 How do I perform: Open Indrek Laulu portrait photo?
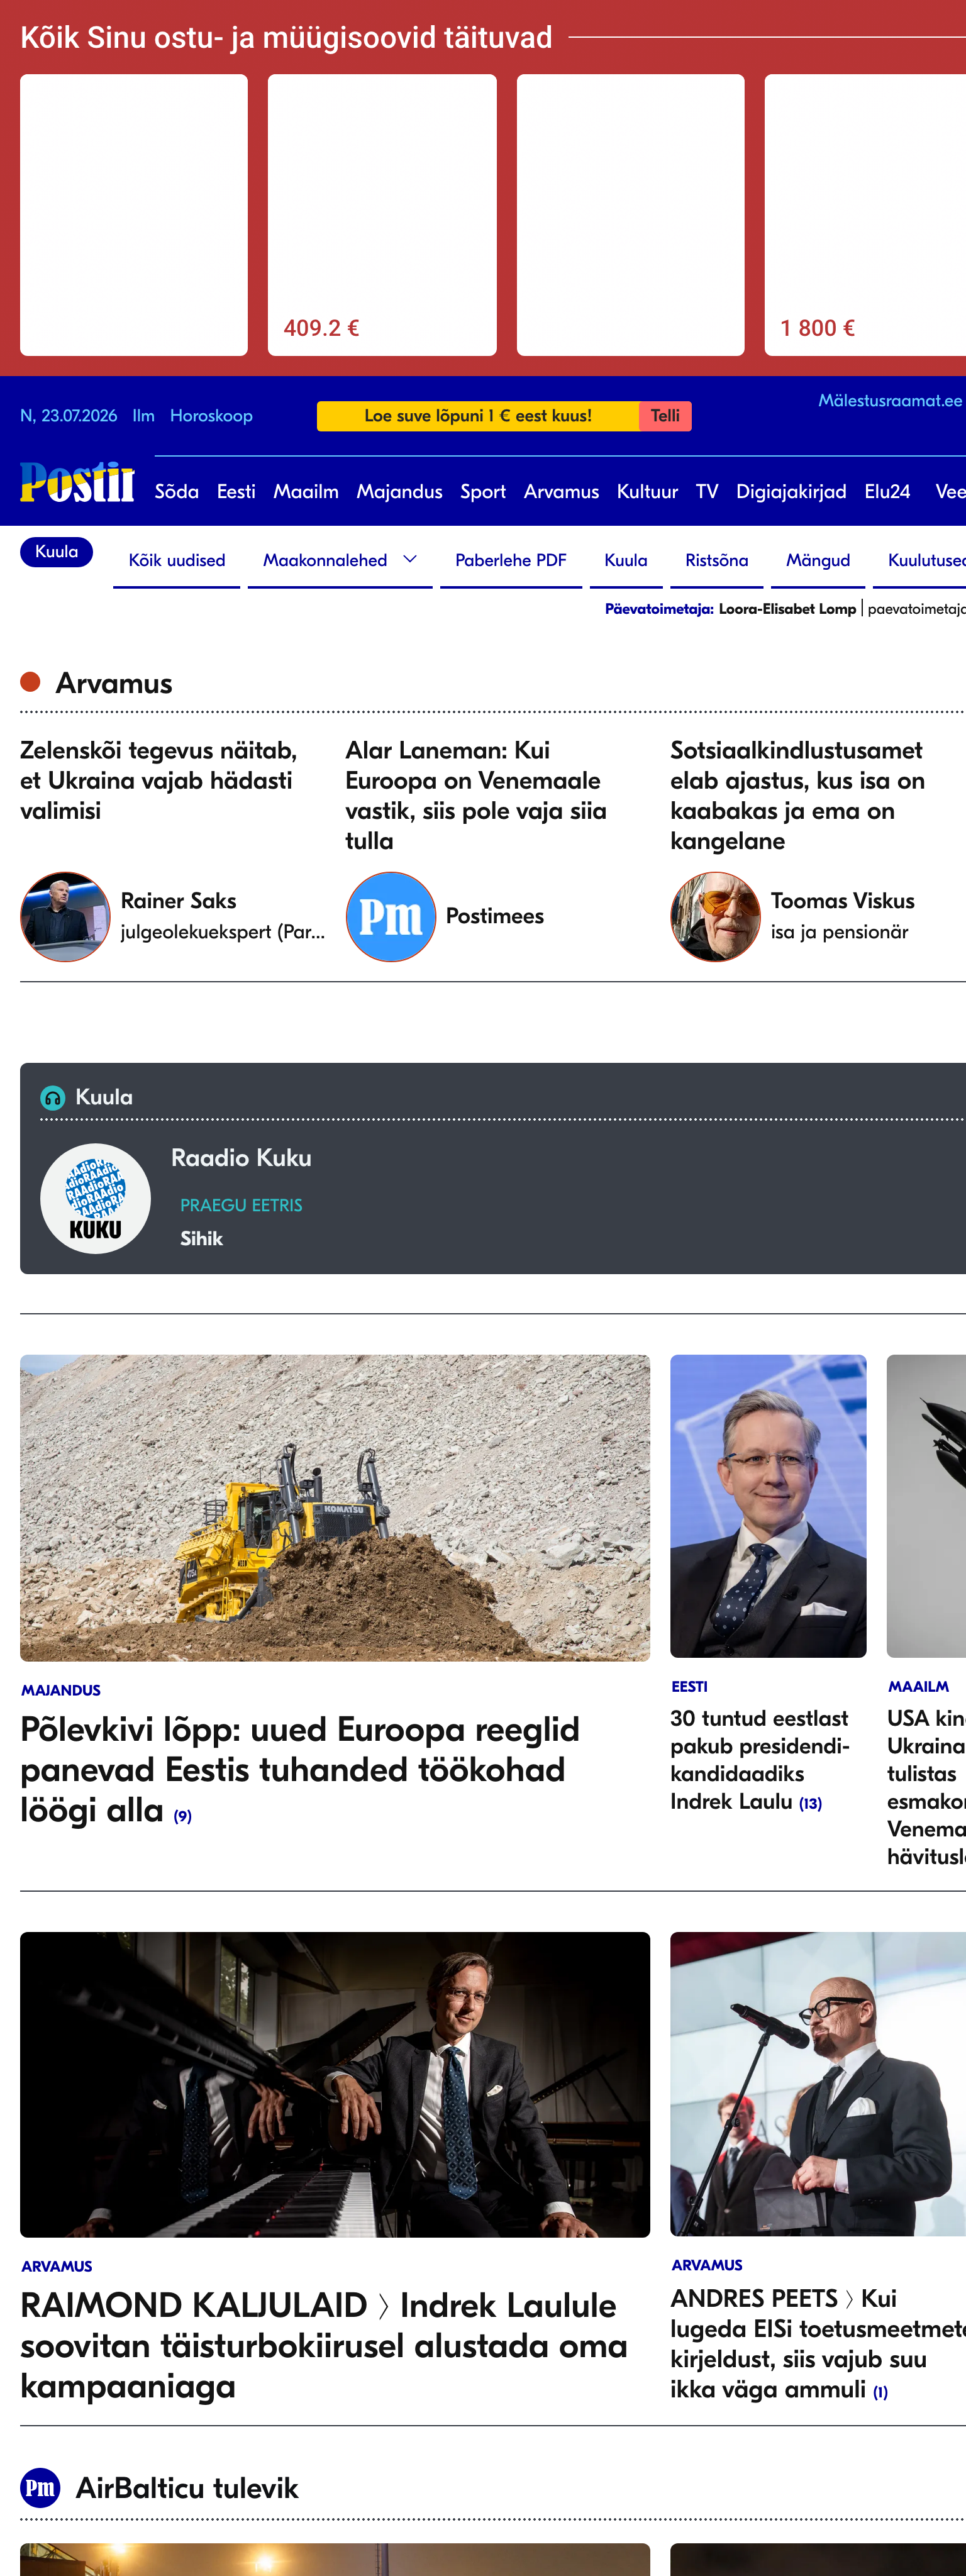click(x=768, y=1506)
